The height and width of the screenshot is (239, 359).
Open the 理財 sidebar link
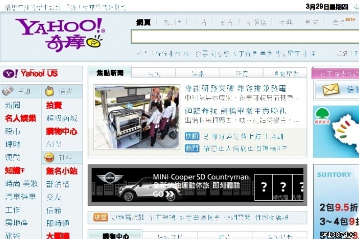(12, 144)
